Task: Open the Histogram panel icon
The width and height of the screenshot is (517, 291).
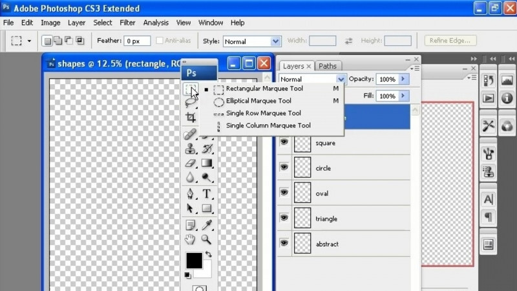Action: coord(507,80)
